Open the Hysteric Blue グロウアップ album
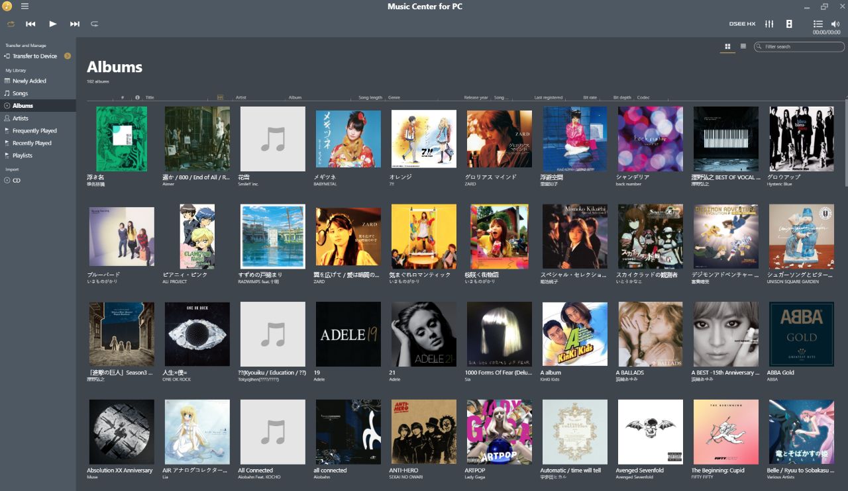 pyautogui.click(x=802, y=139)
